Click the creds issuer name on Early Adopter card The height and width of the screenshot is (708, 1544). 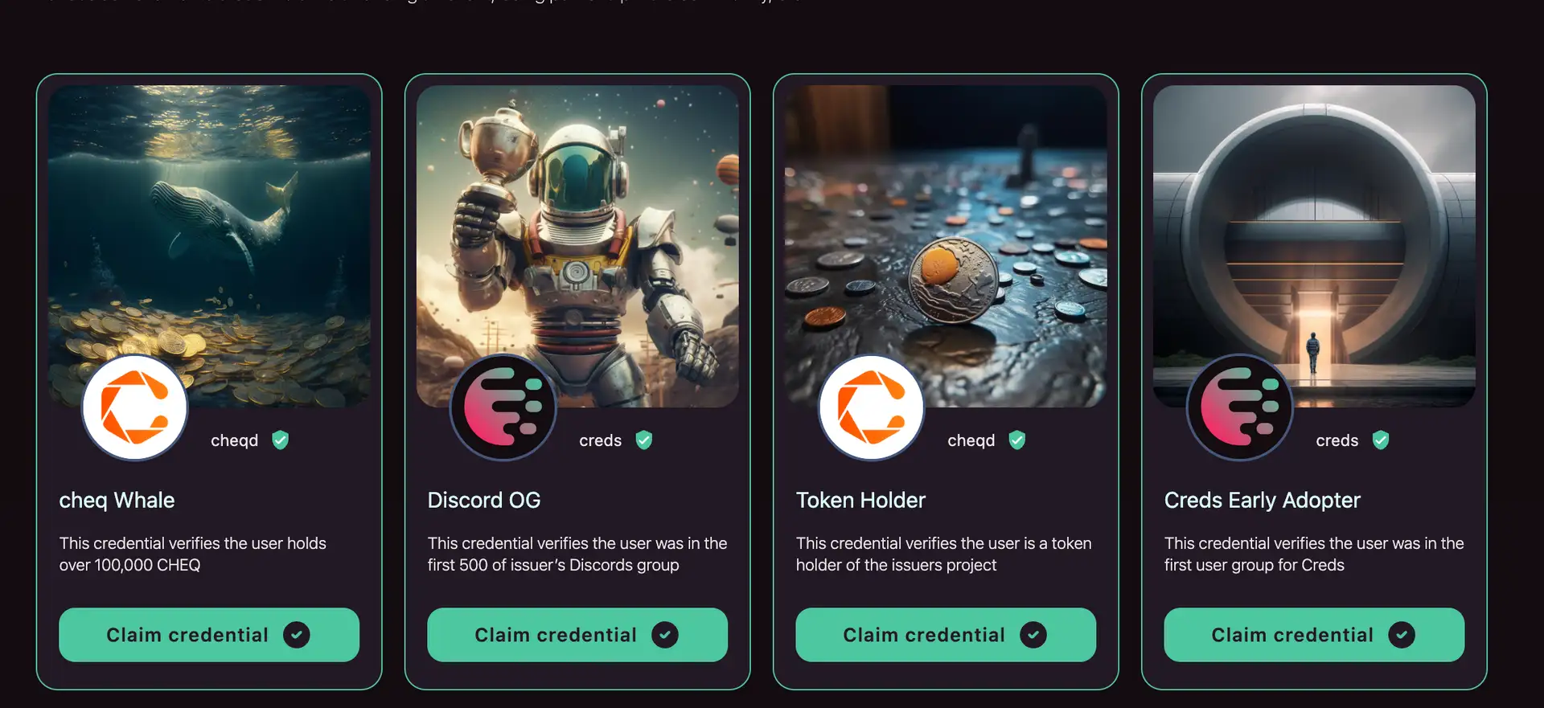(x=1337, y=440)
